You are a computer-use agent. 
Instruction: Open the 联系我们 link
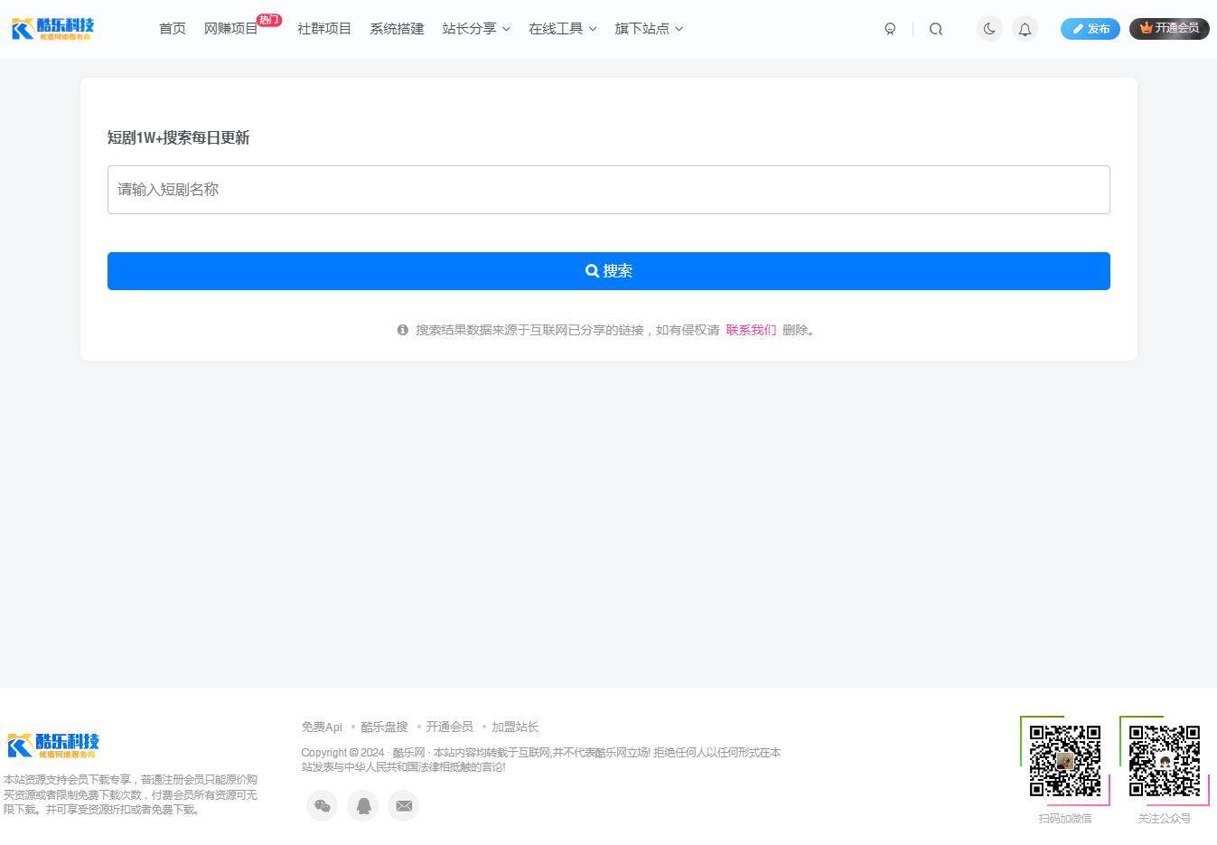coord(751,330)
